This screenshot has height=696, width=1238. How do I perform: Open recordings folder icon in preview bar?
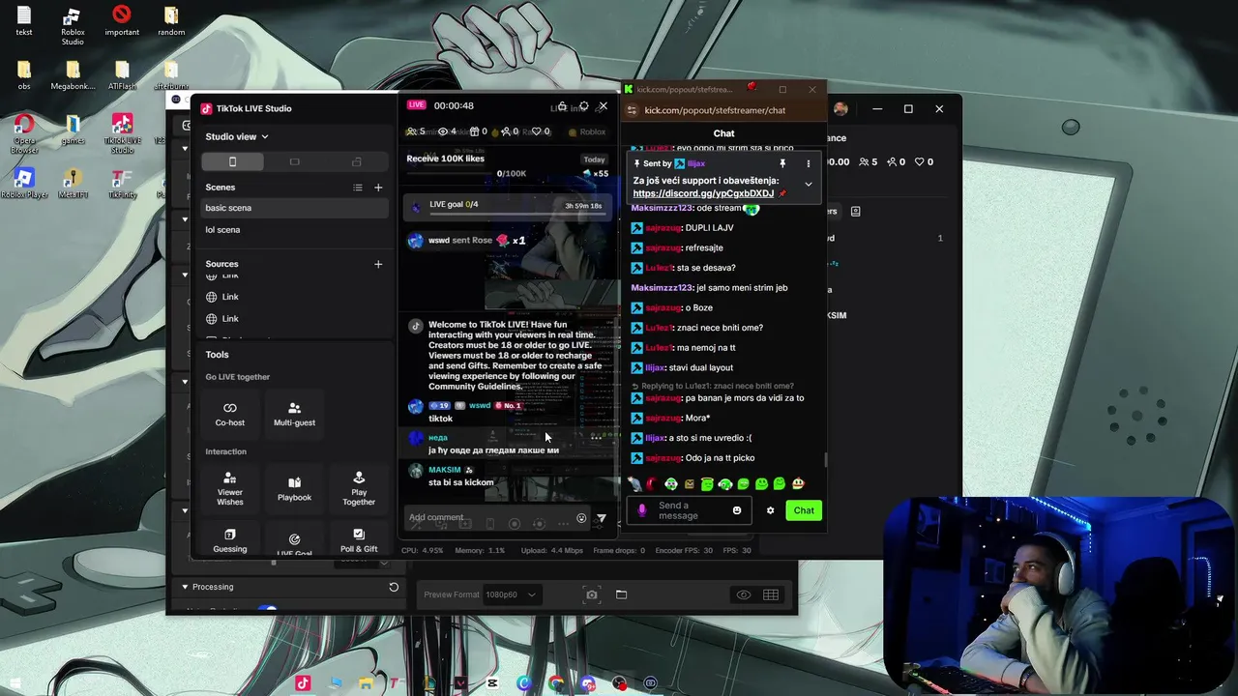tap(621, 594)
